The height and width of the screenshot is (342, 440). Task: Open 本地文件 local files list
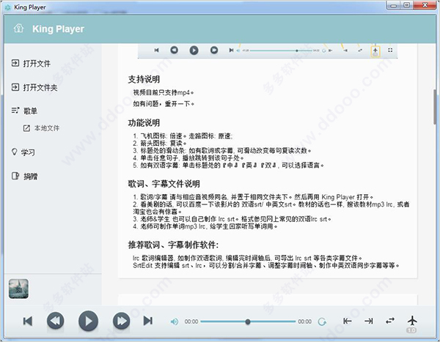point(41,128)
